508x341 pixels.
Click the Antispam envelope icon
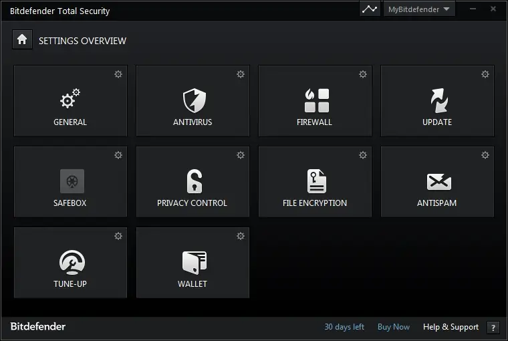point(438,181)
